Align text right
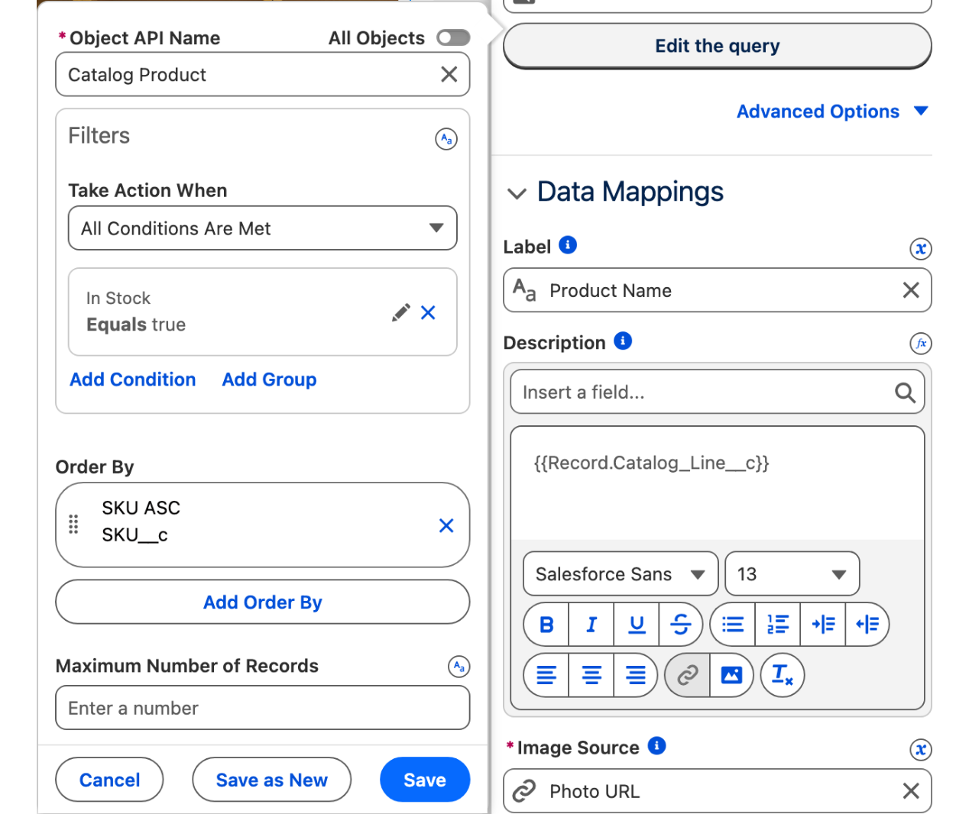 click(x=636, y=675)
